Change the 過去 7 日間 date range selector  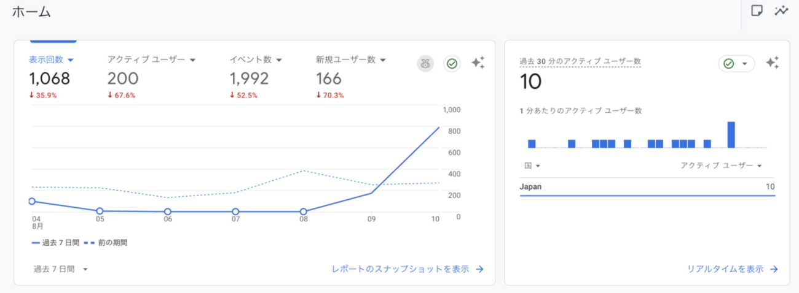(x=61, y=269)
